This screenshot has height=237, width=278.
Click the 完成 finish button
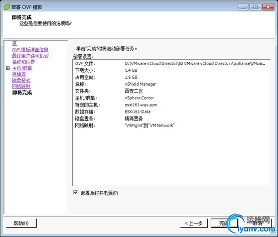coord(224,223)
